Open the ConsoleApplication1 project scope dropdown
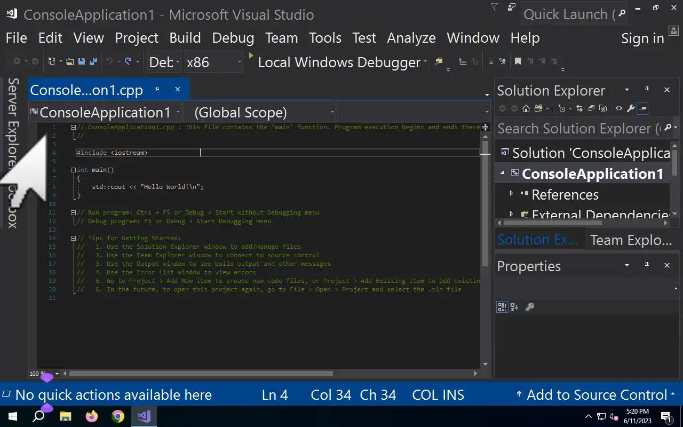Screen dimensions: 683x427 105,112
